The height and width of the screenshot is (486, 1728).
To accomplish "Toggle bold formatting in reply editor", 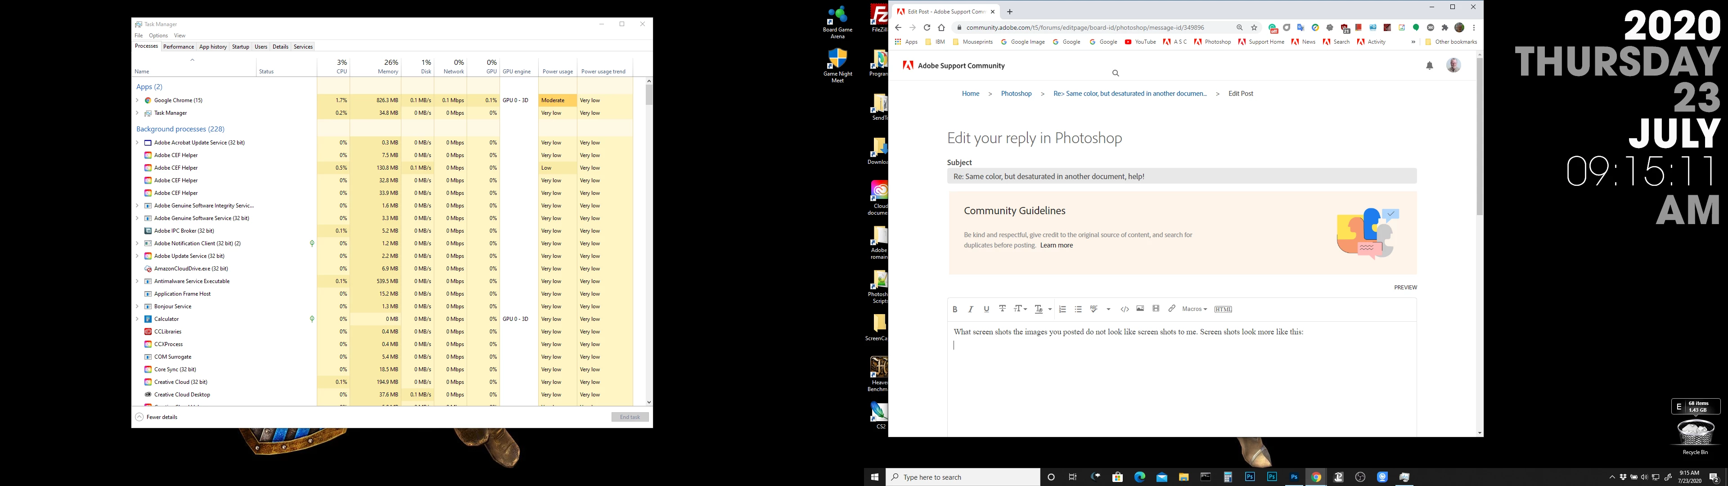I will (x=954, y=310).
